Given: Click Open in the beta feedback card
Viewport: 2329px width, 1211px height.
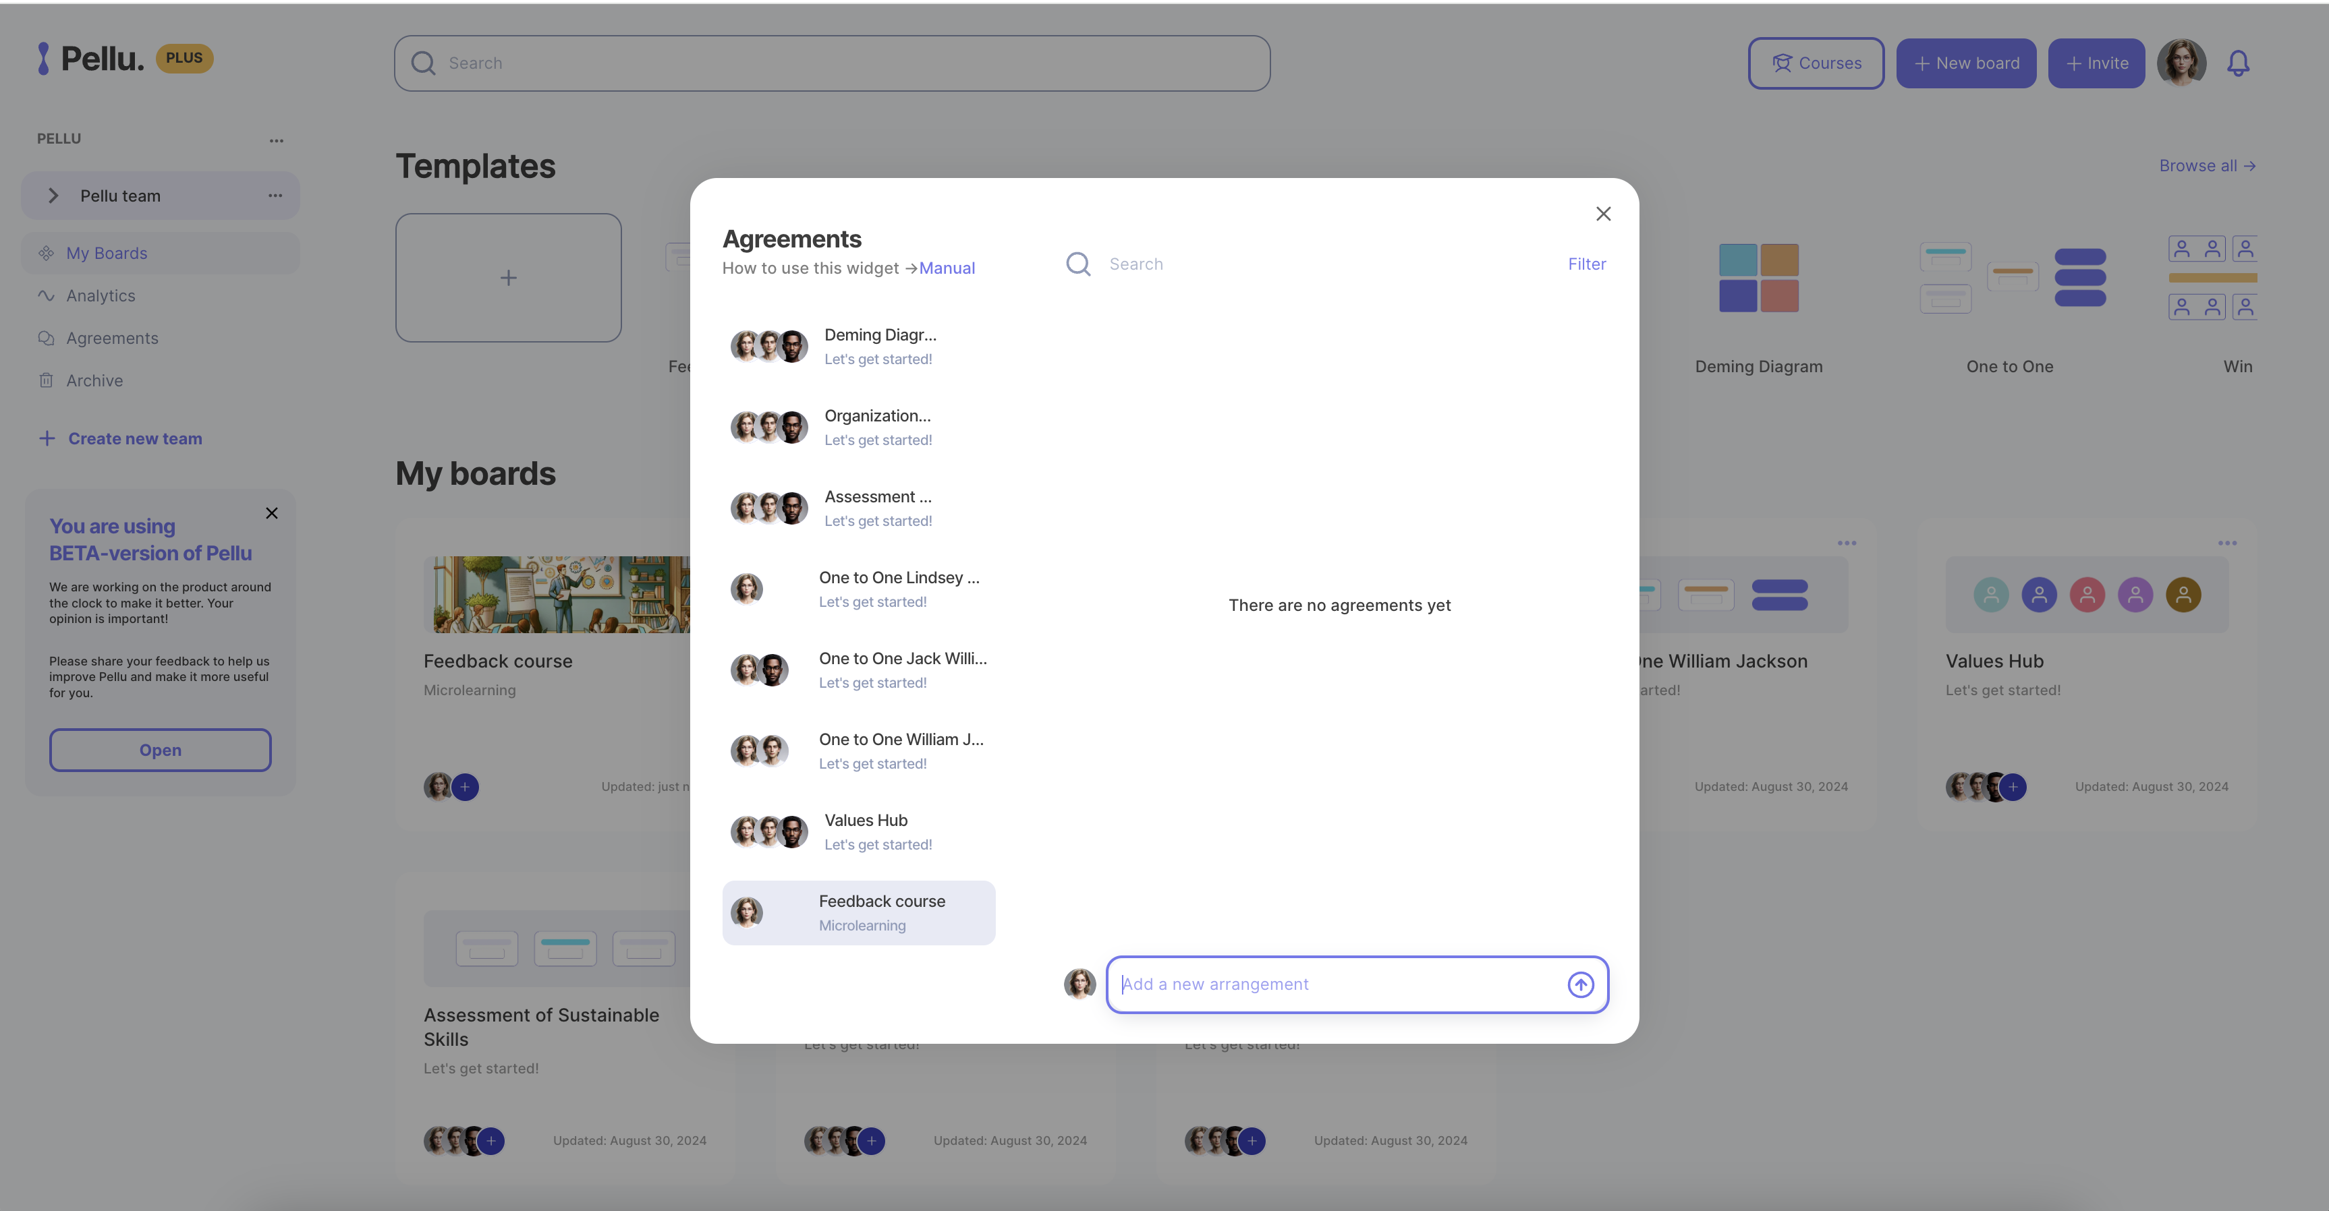Looking at the screenshot, I should point(160,750).
